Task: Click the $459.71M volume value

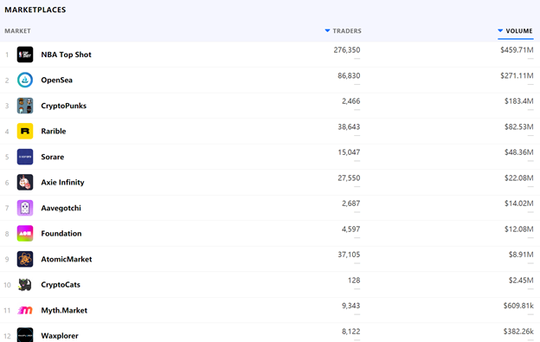Action: (x=517, y=50)
